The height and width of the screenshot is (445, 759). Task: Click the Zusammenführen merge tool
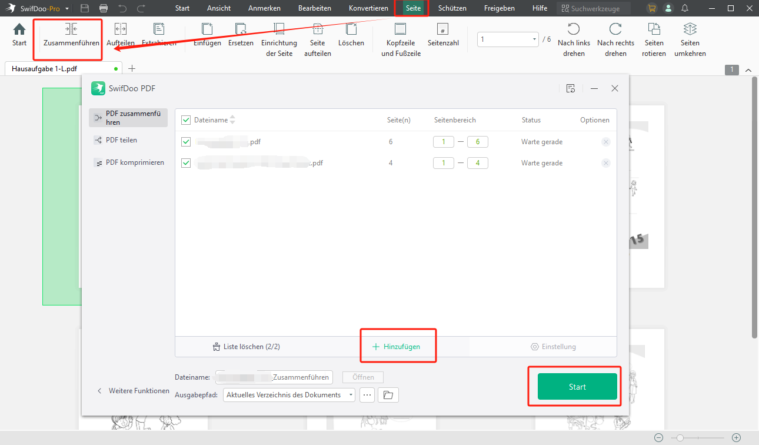pos(71,35)
